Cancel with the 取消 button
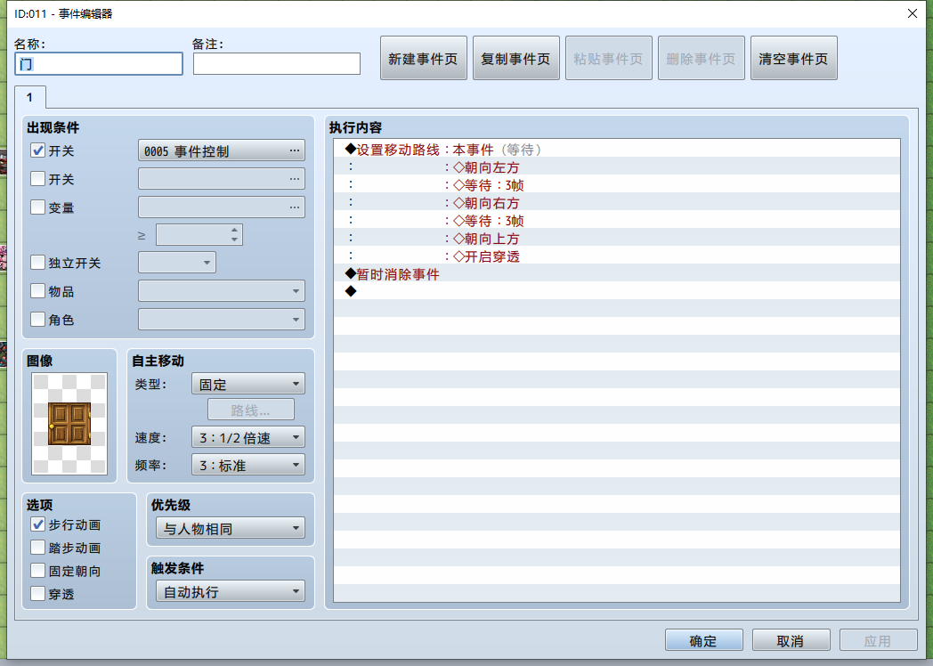The width and height of the screenshot is (933, 666). click(x=791, y=640)
